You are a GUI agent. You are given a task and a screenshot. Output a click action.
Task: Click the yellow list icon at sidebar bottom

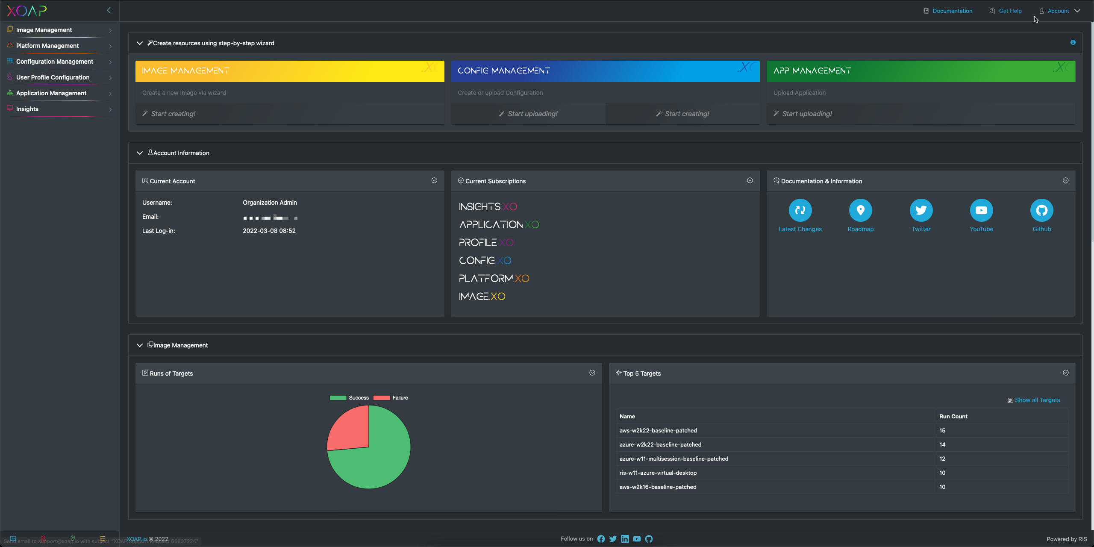(102, 538)
